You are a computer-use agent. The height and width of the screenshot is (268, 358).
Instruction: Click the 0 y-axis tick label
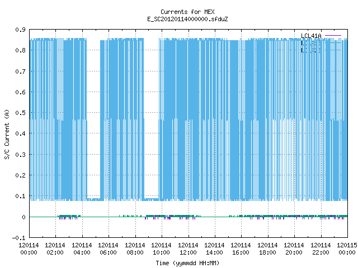coord(23,217)
